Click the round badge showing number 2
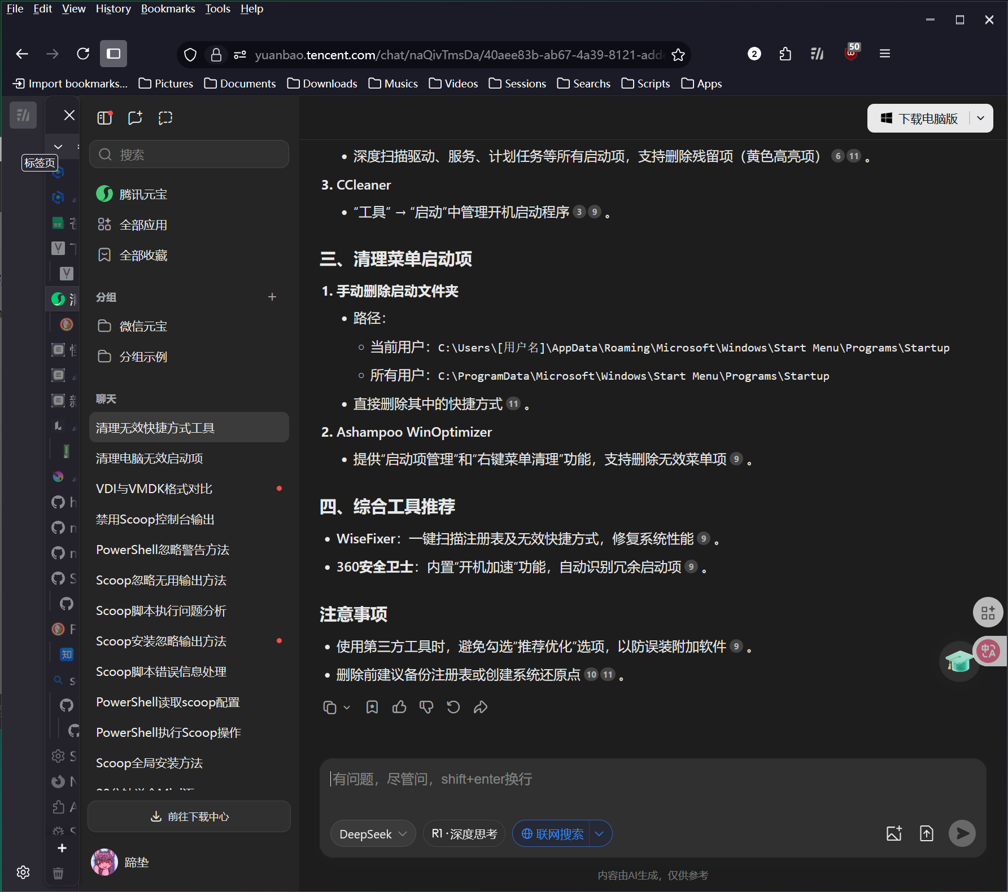Screen dimensions: 1008x892 click(x=754, y=54)
